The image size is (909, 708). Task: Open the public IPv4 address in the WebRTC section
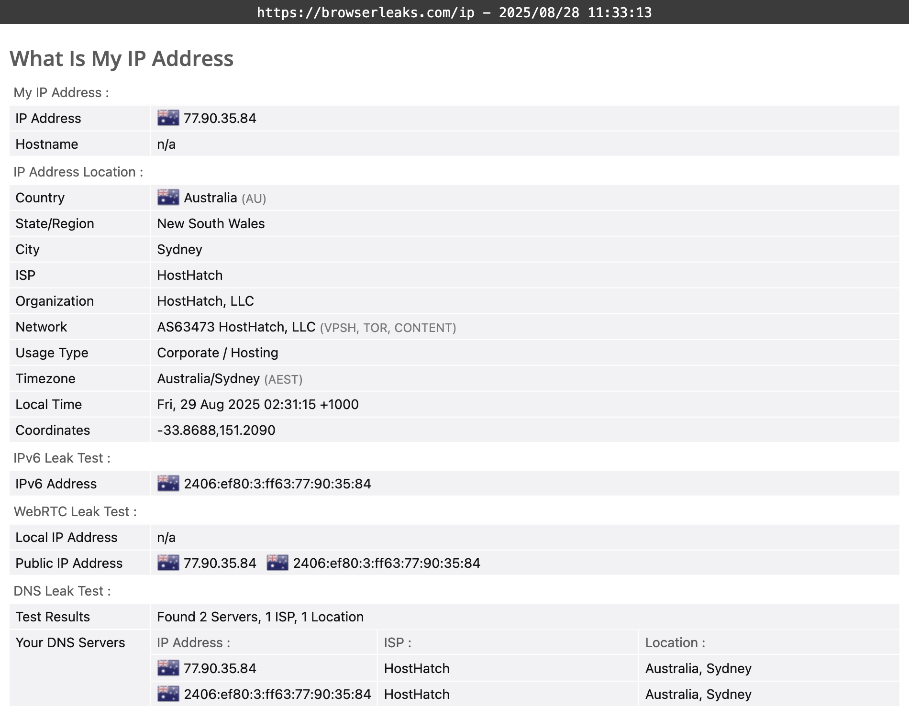220,563
